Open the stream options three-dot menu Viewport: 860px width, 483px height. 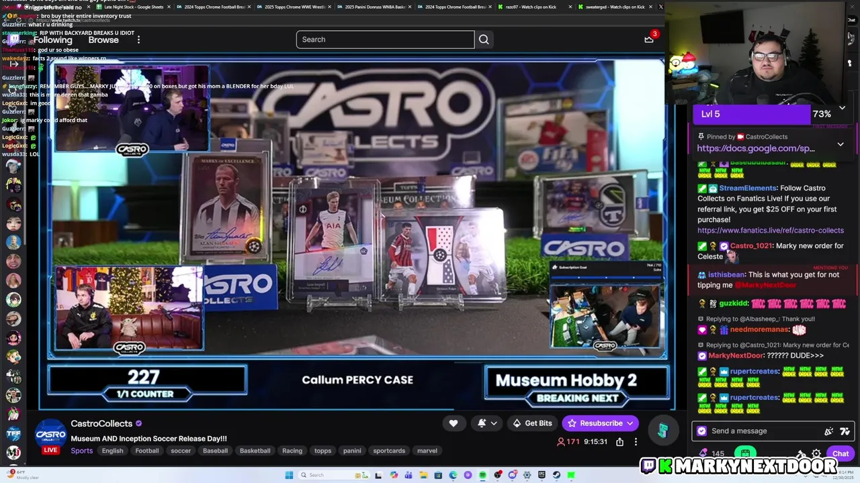pyautogui.click(x=636, y=442)
